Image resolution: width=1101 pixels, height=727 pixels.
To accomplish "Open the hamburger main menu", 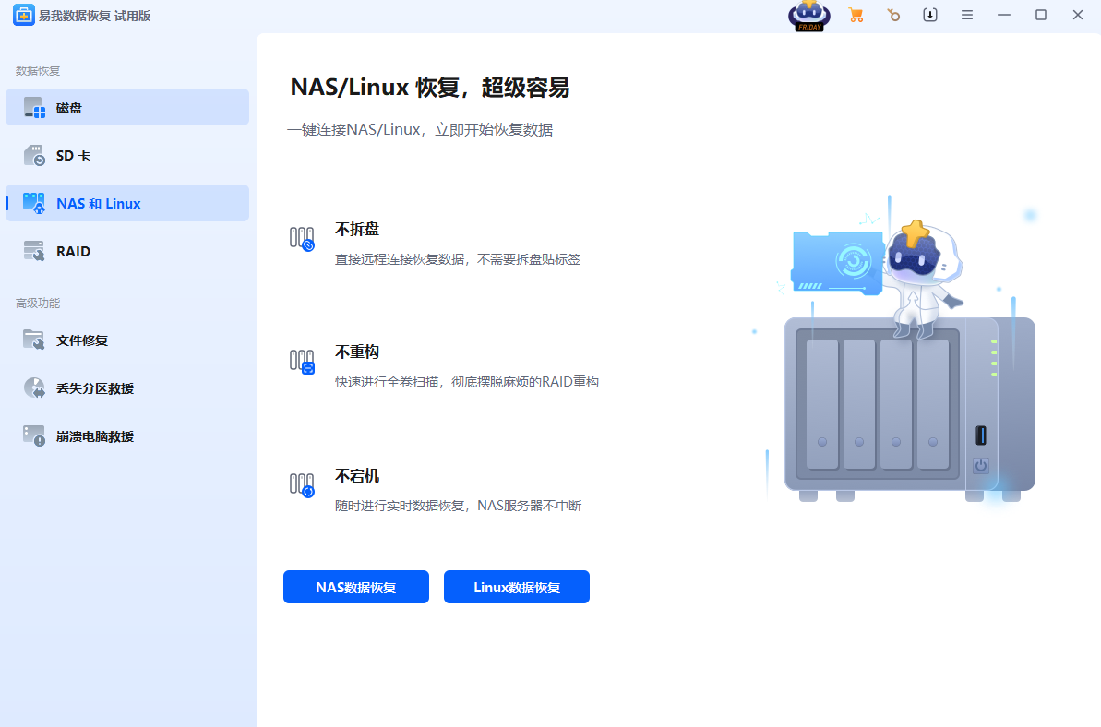I will coord(967,15).
